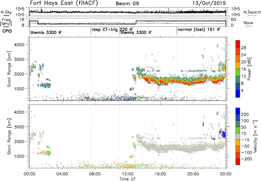261x181 pixels.
Task: Click the 'Nave' legend label
Action: [248, 23]
